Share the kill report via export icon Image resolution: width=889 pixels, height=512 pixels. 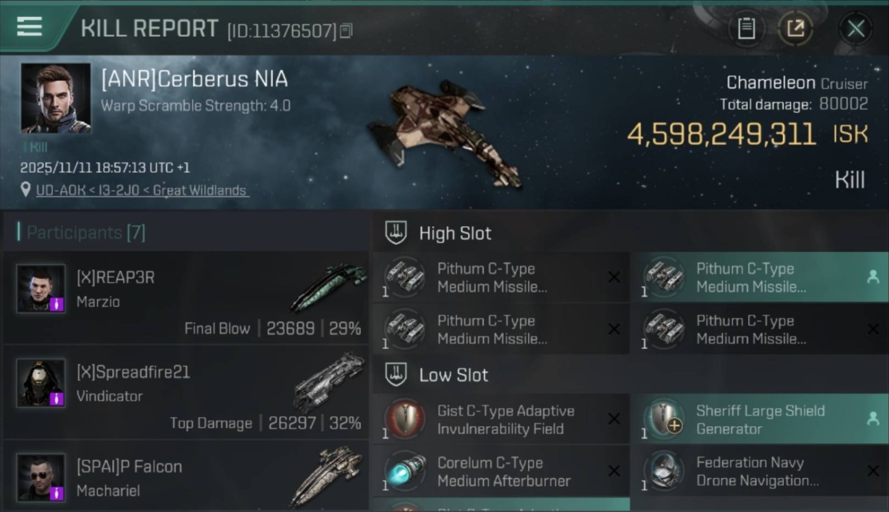795,29
